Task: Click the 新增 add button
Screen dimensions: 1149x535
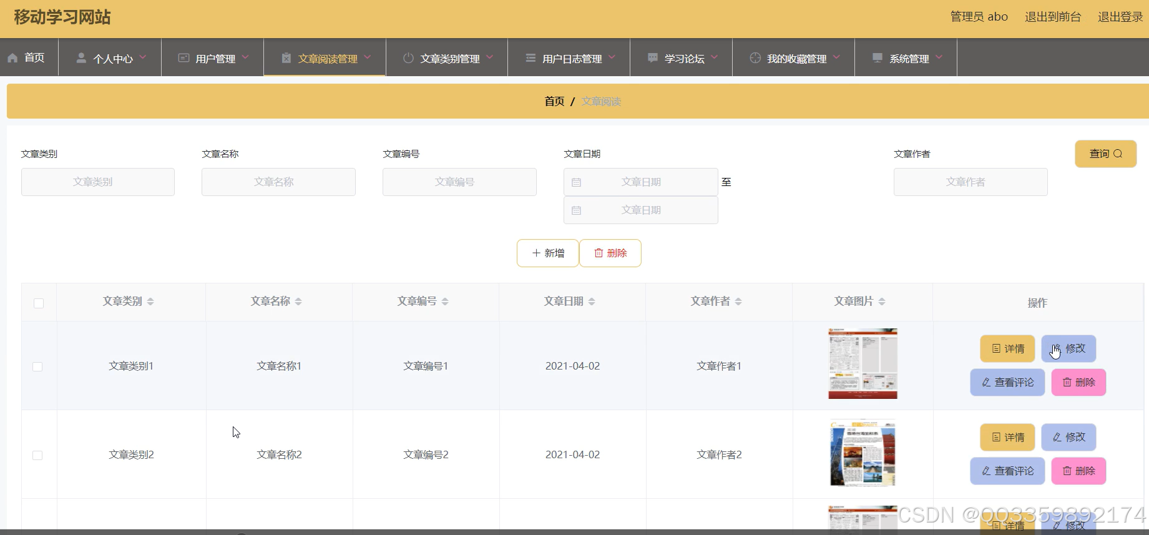Action: [548, 253]
